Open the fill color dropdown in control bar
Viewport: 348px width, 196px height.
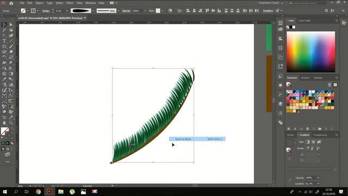[x=28, y=11]
